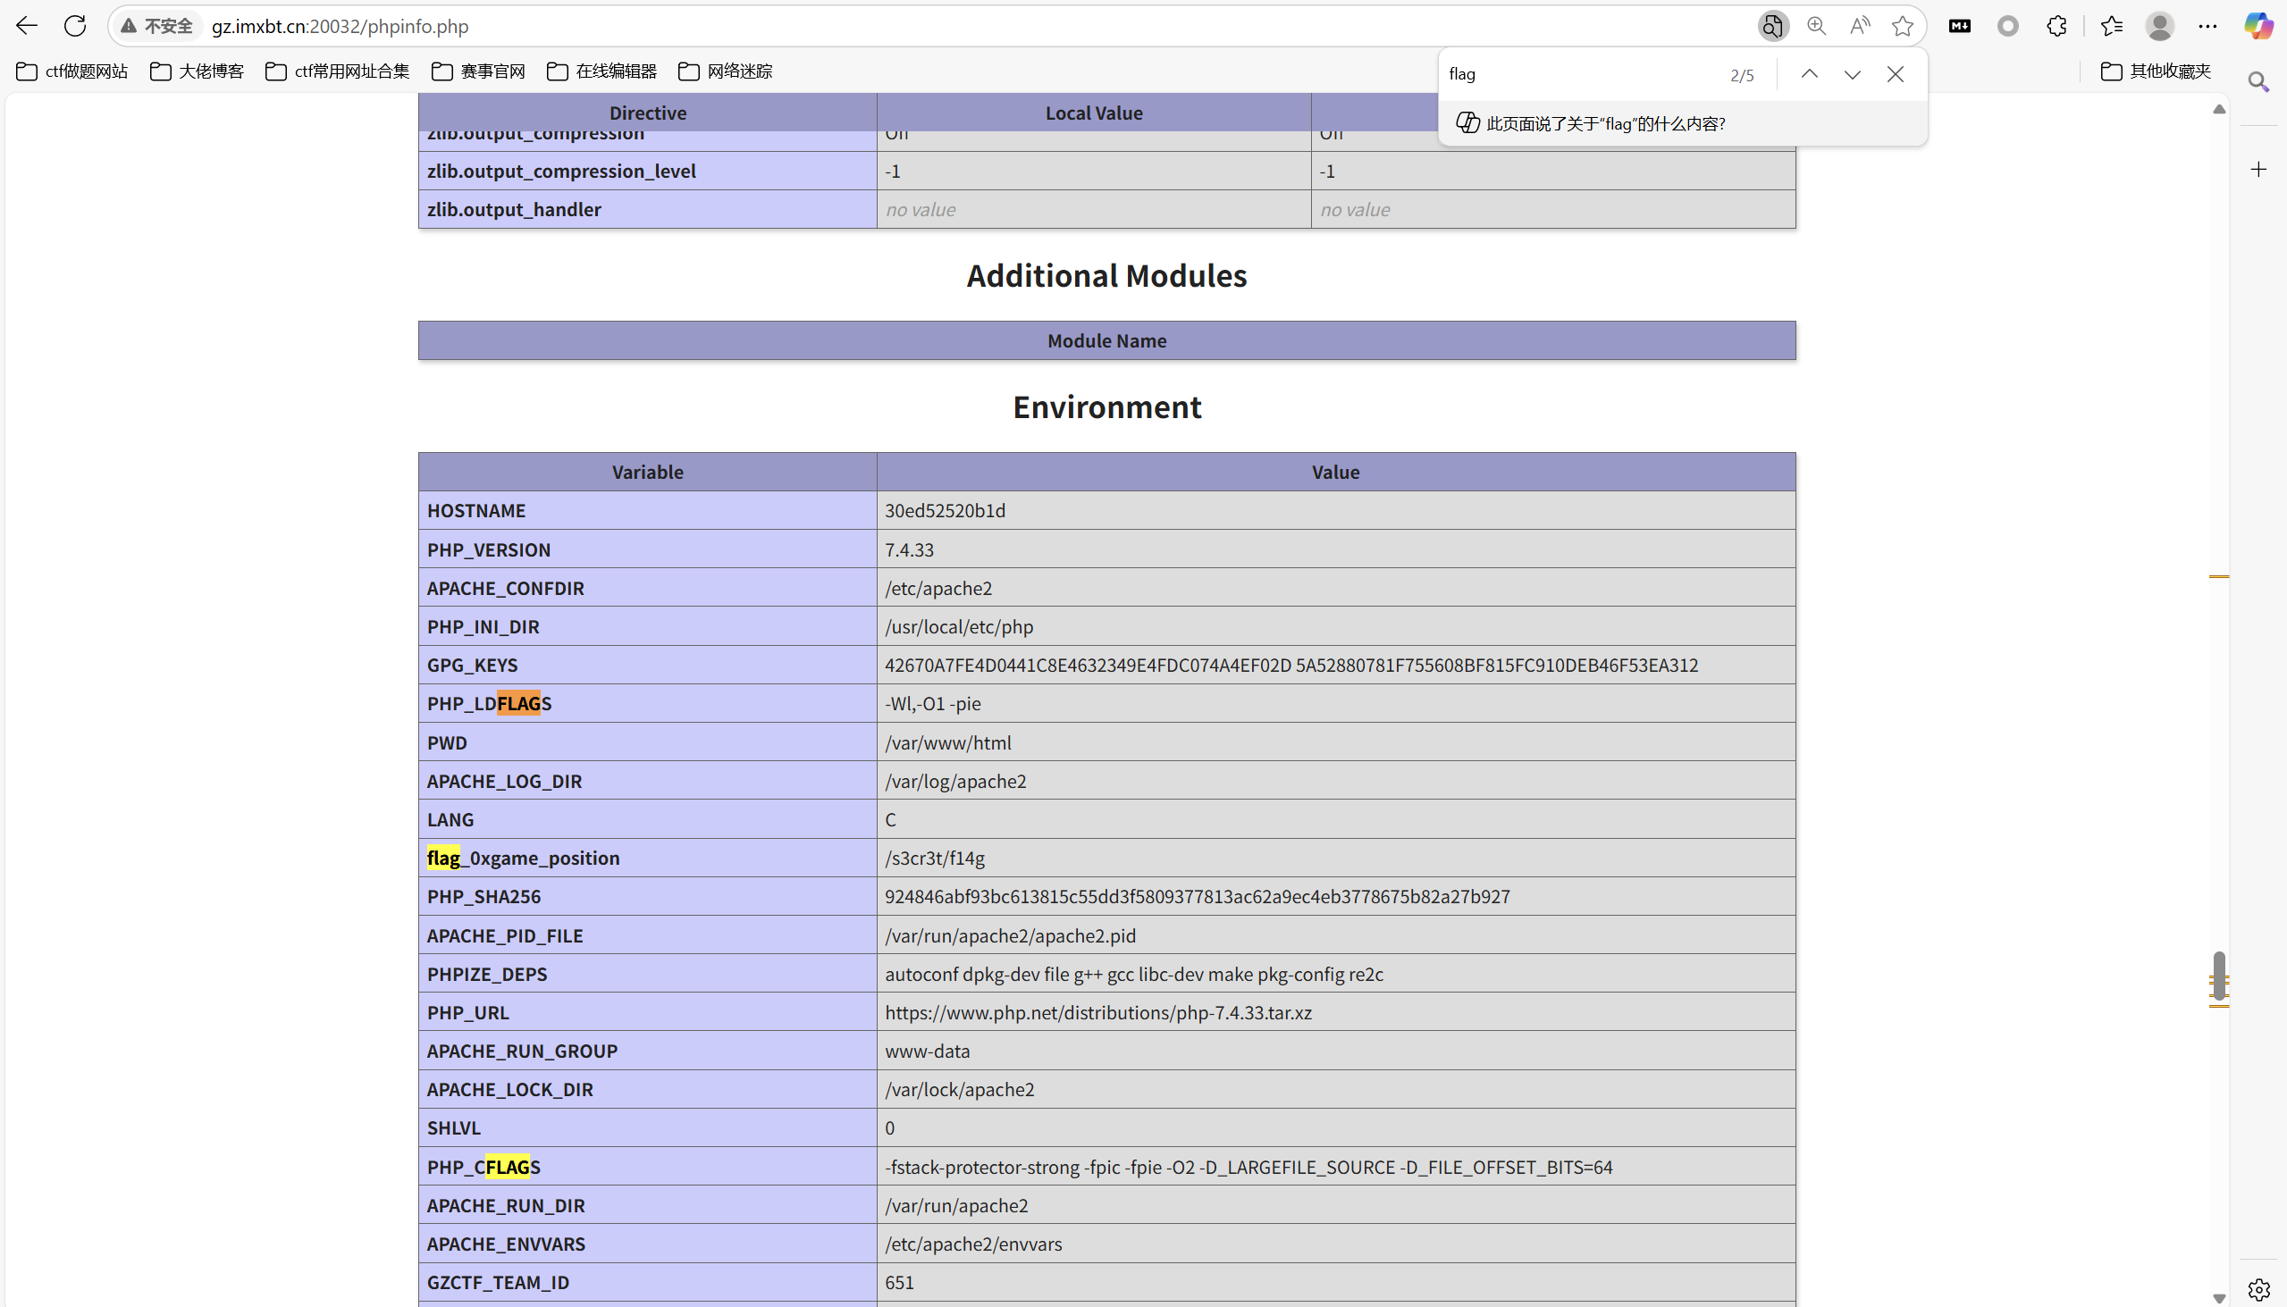
Task: Open sidebar settings gear
Action: point(2258,1289)
